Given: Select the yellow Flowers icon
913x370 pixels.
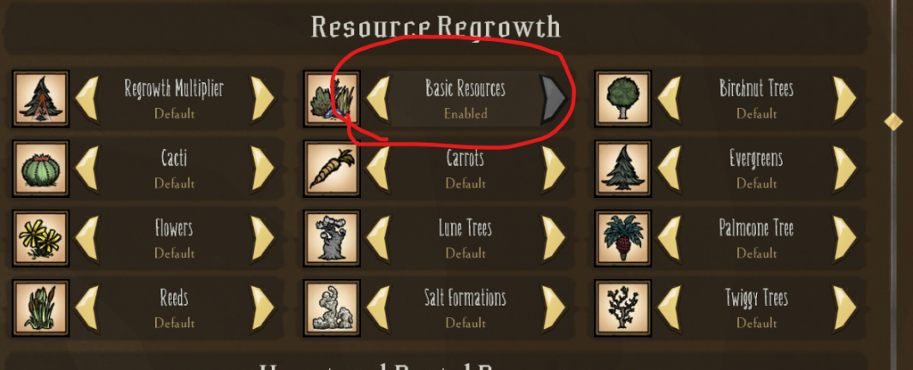Looking at the screenshot, I should [x=41, y=238].
